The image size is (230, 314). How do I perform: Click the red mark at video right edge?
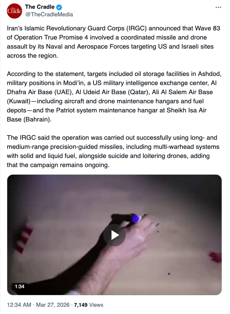coord(216,257)
